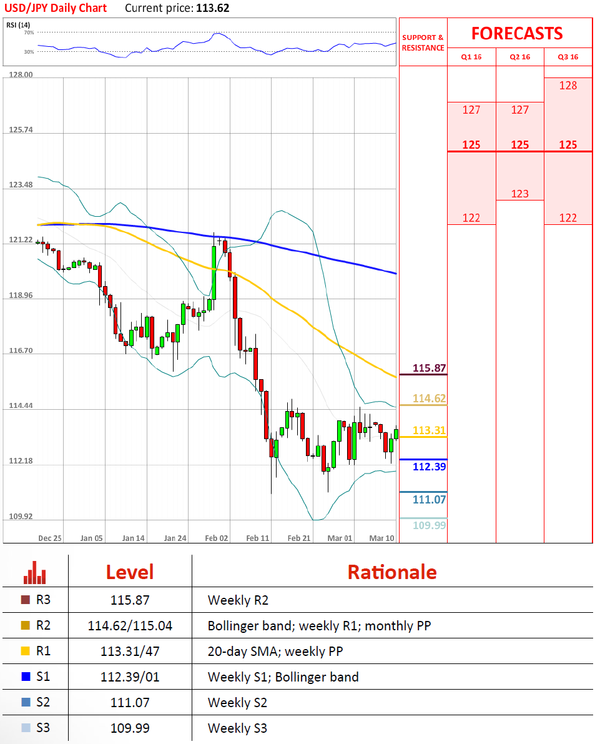Click the 'RSI (14)' indicator label
The height and width of the screenshot is (744, 595).
[x=18, y=24]
